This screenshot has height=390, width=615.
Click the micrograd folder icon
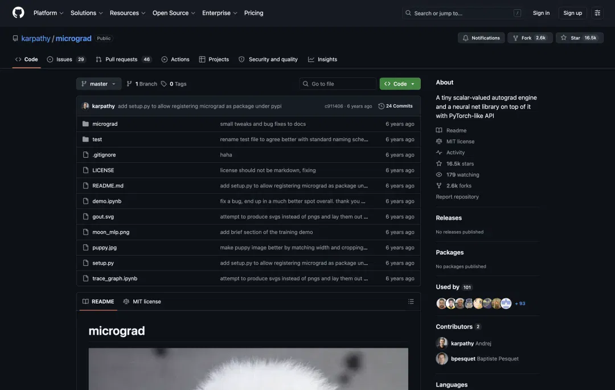[x=85, y=124]
